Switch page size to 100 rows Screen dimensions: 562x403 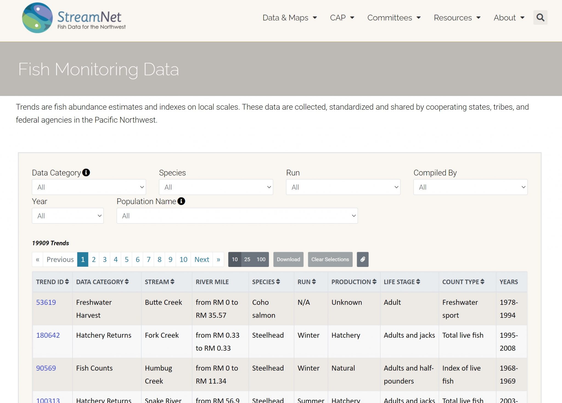pyautogui.click(x=261, y=259)
